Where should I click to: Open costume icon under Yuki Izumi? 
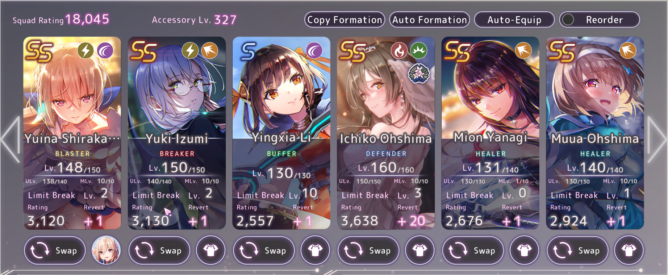pos(210,250)
